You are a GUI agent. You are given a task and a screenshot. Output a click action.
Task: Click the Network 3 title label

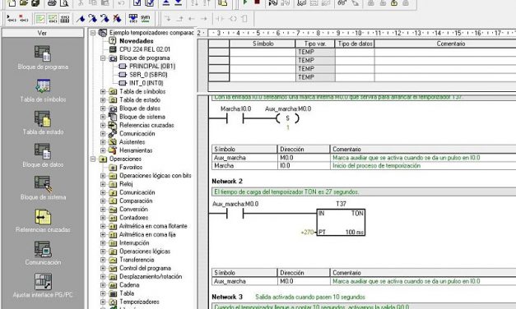(227, 297)
